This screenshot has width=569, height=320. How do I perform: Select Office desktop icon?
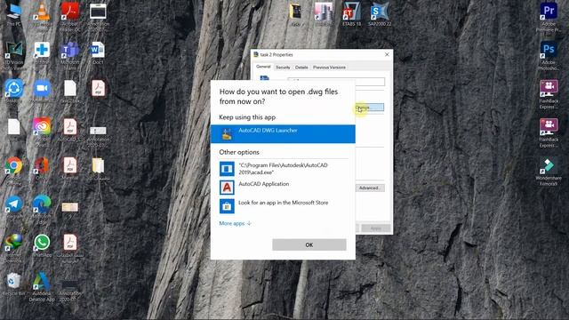tap(42, 168)
